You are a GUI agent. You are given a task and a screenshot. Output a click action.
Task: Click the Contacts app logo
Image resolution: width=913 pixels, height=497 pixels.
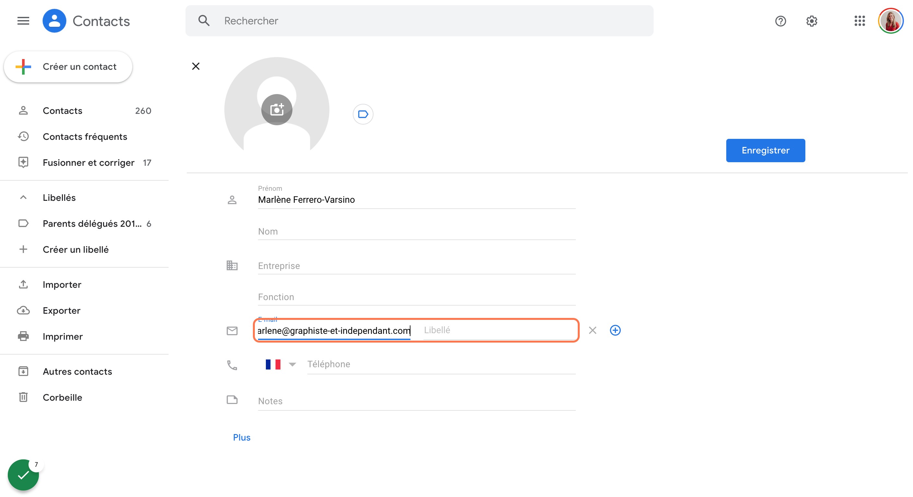pos(54,21)
